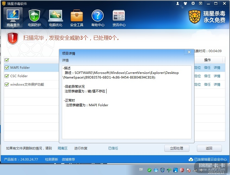Viewport: 230px width, 175px height.
Task: Uncheck the windows文件保护功能 checkbox
Action: (7, 85)
